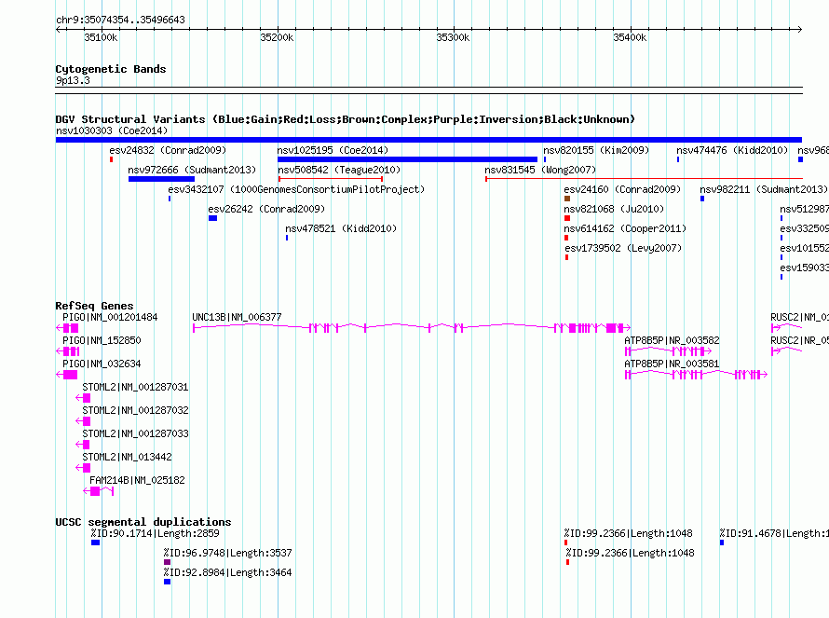Click the nsv972666 (Sudmant2013) blue bar
This screenshot has height=618, width=829.
coord(161,179)
